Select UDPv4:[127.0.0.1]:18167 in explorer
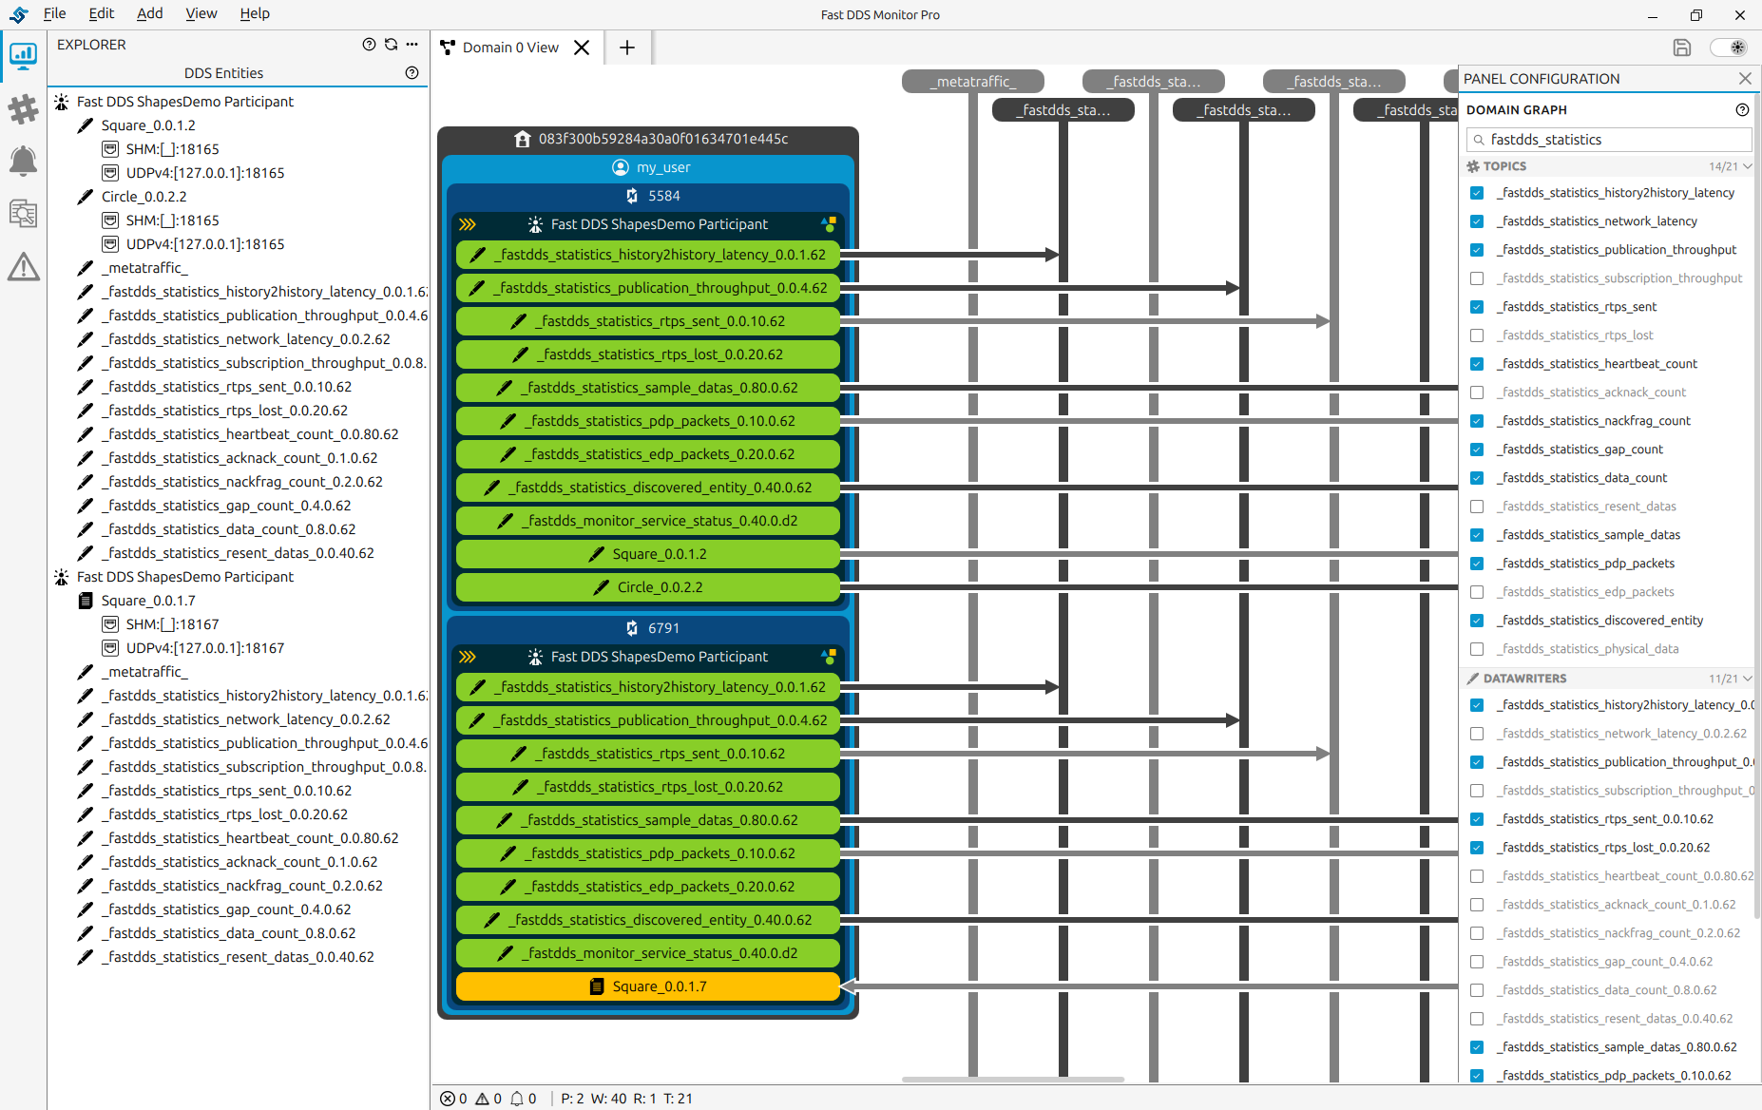This screenshot has width=1762, height=1110. tap(205, 648)
